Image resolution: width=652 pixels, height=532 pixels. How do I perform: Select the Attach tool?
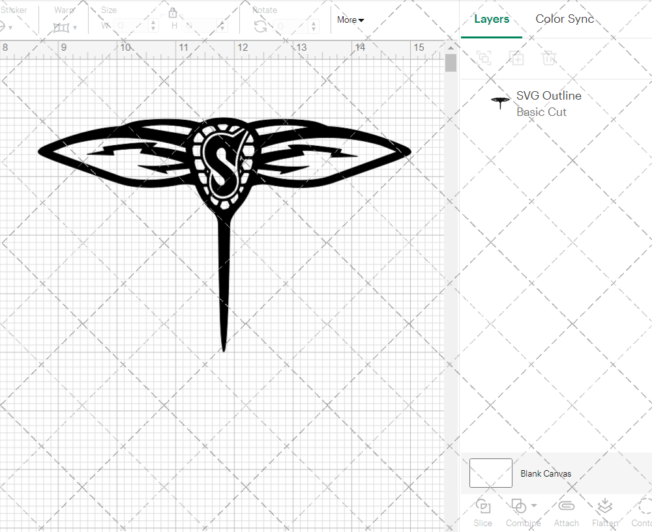point(566,512)
